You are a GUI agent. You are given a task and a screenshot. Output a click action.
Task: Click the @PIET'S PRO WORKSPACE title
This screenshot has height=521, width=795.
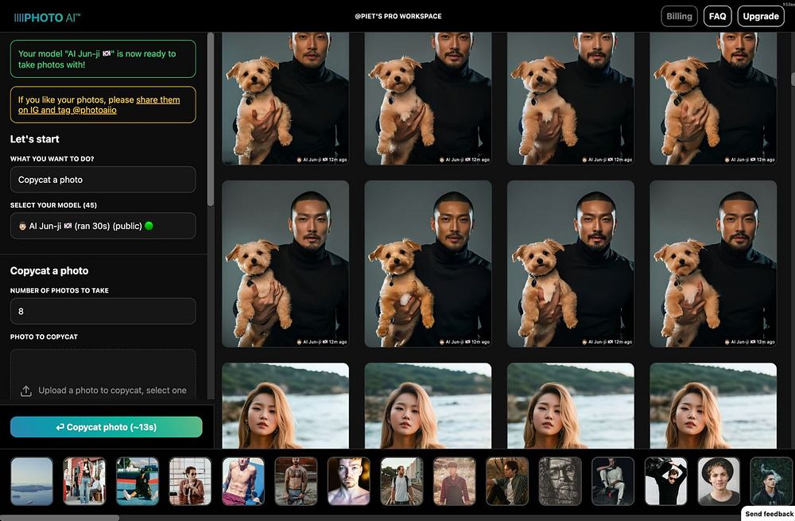click(x=398, y=16)
